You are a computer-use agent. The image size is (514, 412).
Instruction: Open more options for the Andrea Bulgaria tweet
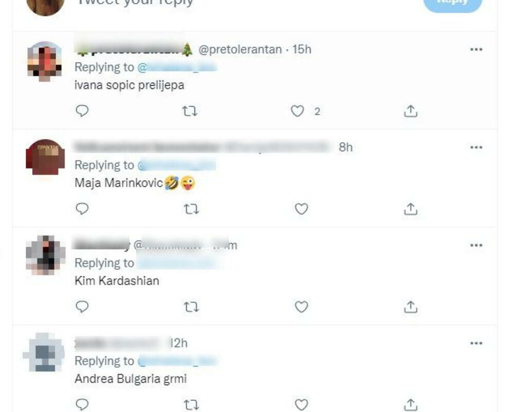click(x=476, y=343)
